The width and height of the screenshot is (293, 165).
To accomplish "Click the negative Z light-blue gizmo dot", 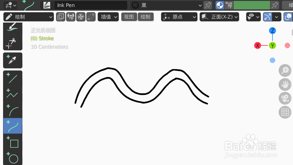I will (272, 60).
